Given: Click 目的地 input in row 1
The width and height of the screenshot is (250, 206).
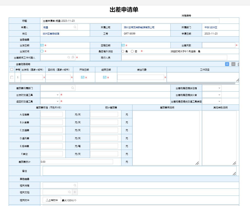Looking at the screenshot, I should [x=58, y=77].
